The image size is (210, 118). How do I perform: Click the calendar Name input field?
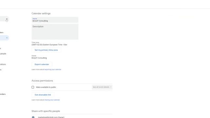[x=55, y=20]
